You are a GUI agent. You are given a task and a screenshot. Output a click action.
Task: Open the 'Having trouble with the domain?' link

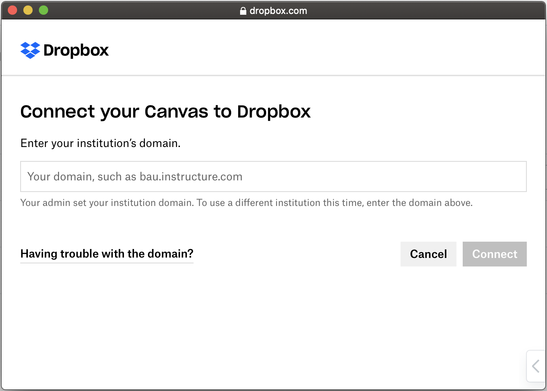pyautogui.click(x=107, y=254)
